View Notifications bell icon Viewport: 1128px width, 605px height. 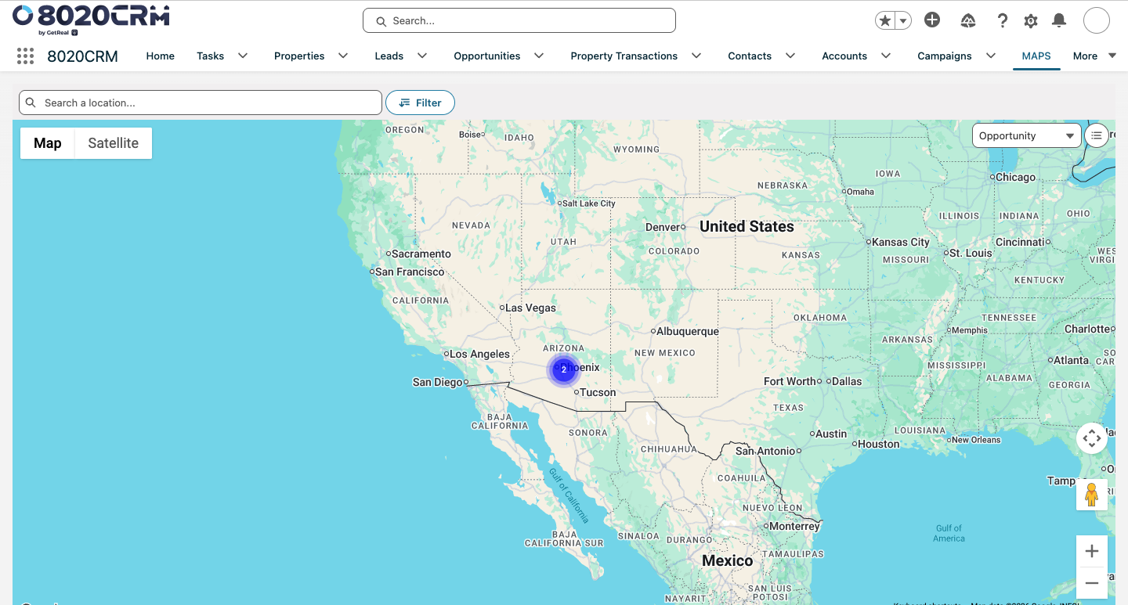[x=1059, y=20]
